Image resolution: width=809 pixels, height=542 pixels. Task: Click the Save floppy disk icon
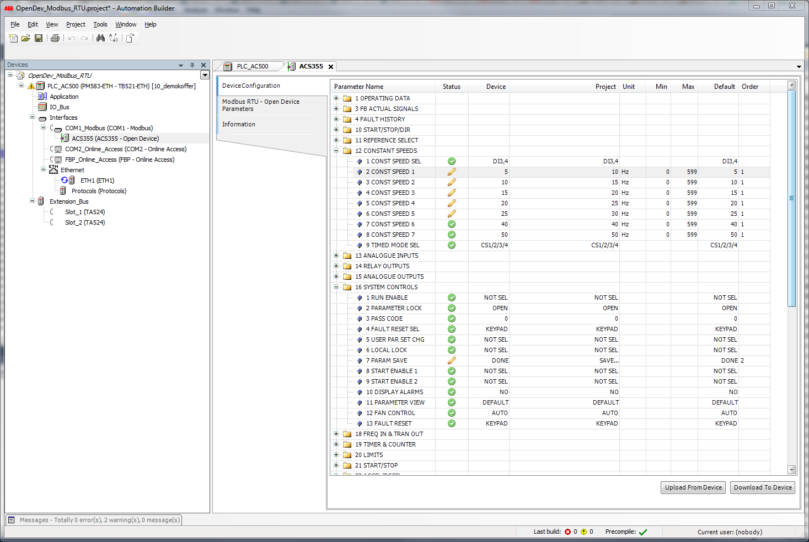click(39, 38)
